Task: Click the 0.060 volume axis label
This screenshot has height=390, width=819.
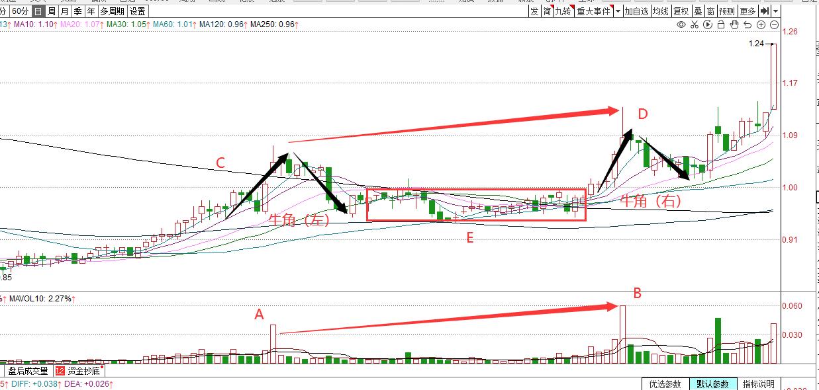Action: [x=794, y=306]
